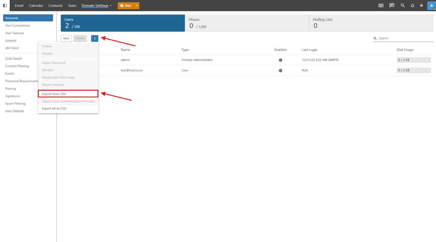Switch to Contacts
The height and width of the screenshot is (242, 436).
pyautogui.click(x=55, y=5)
